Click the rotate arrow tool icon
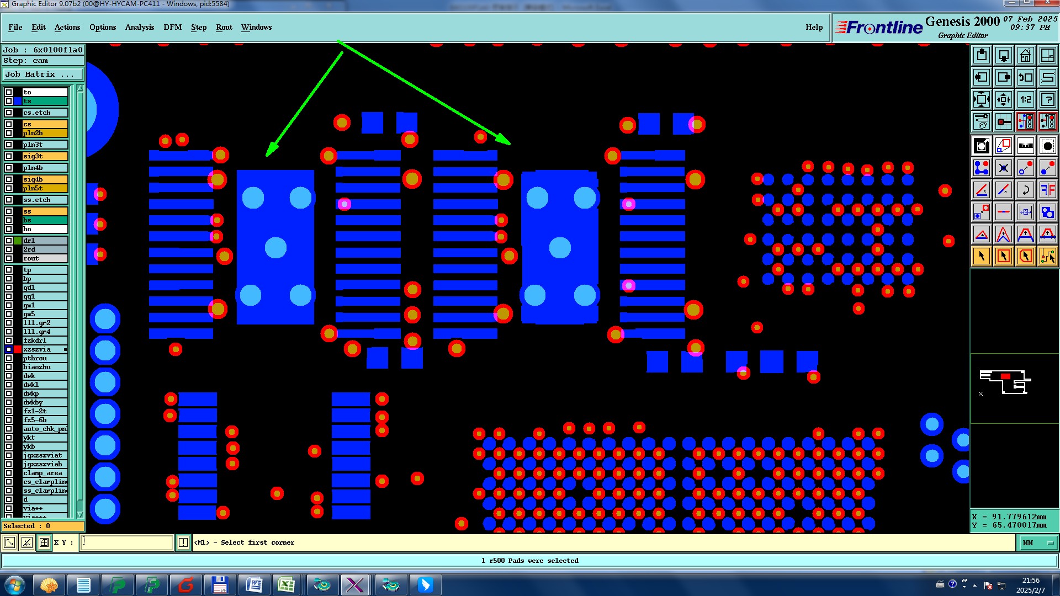1060x596 pixels. click(1025, 190)
